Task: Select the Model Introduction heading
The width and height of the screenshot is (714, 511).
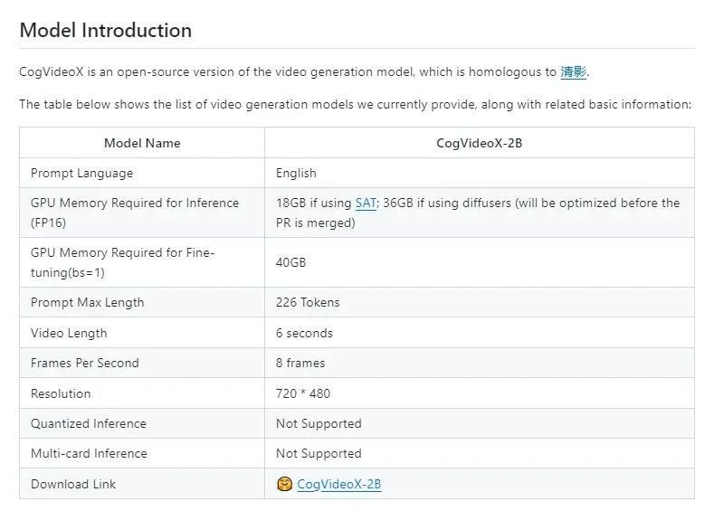Action: coord(106,31)
